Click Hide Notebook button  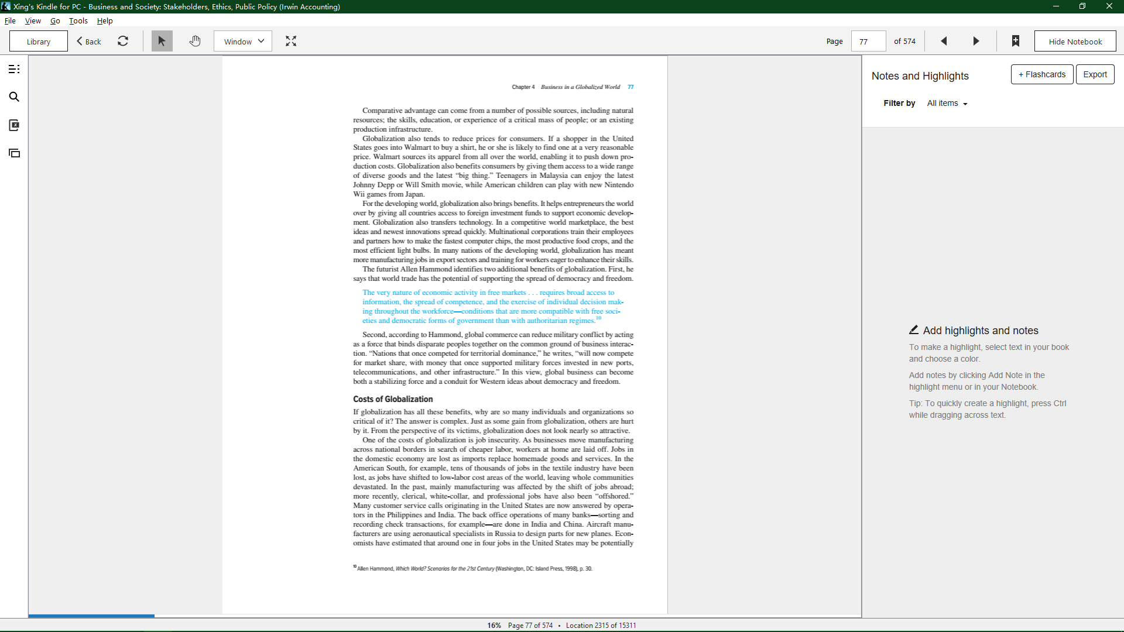(1075, 41)
